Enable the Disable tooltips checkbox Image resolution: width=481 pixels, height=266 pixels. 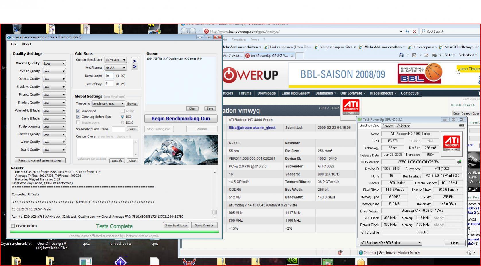pos(13,226)
